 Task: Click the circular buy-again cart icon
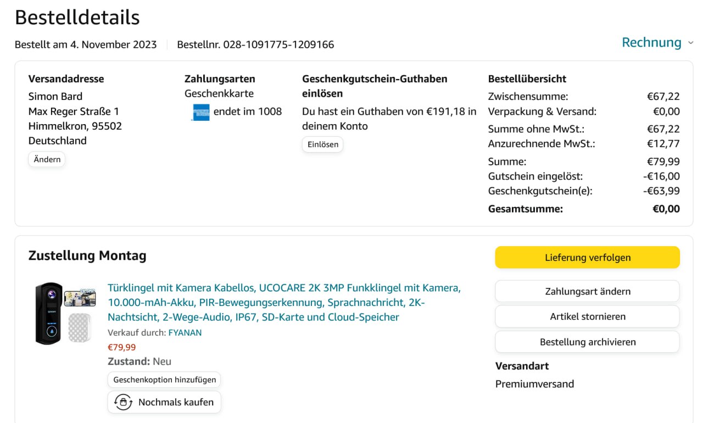tap(123, 402)
